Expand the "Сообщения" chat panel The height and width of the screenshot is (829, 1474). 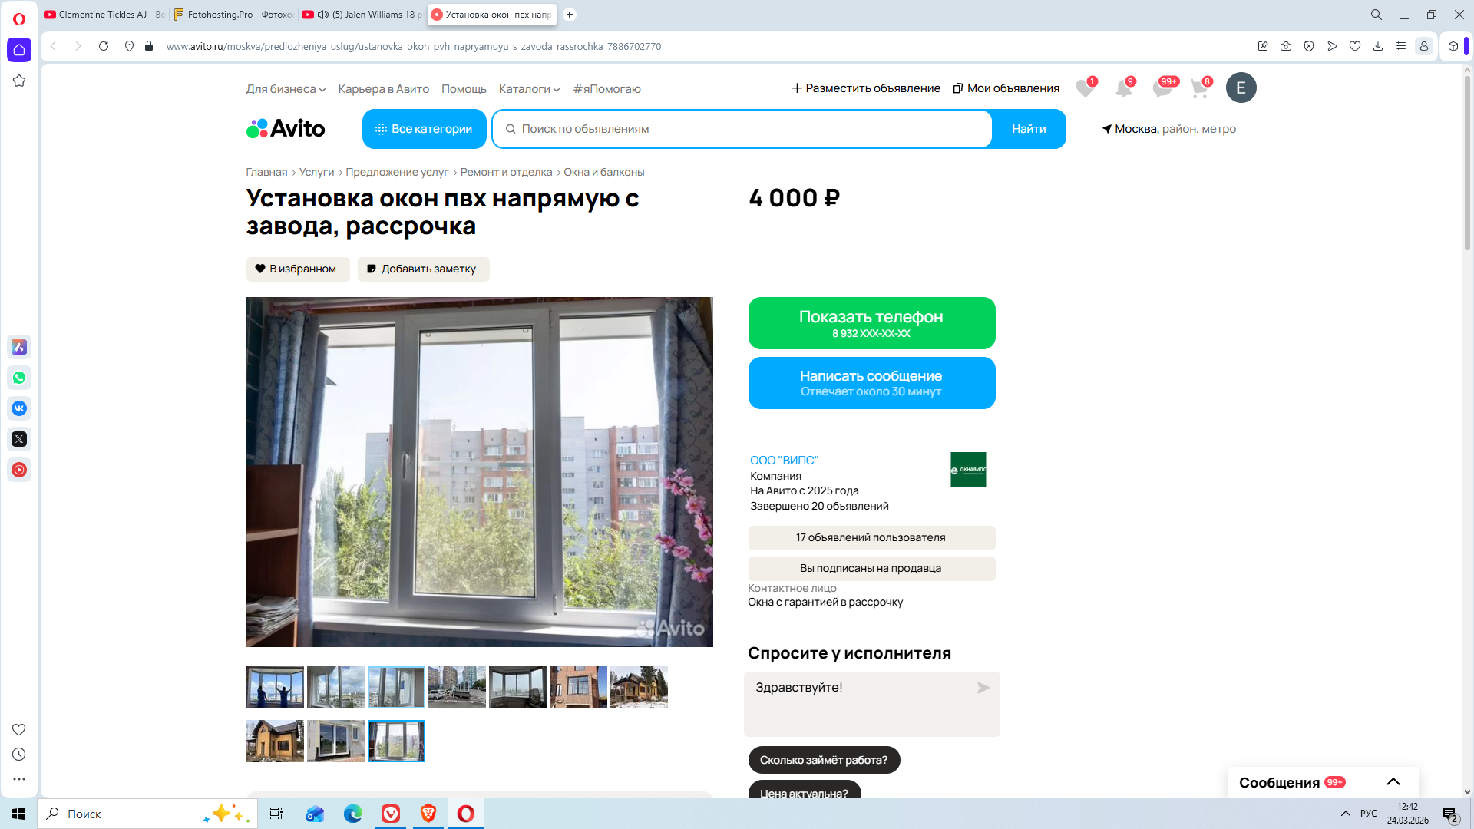point(1393,782)
